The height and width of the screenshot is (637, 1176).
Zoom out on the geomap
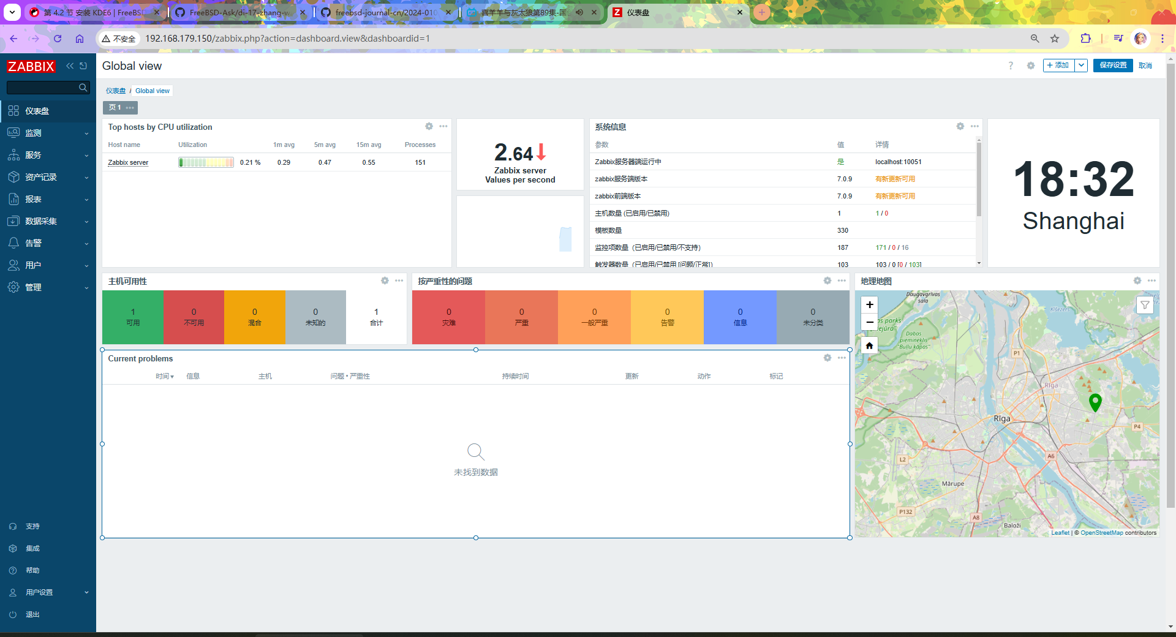pyautogui.click(x=869, y=322)
